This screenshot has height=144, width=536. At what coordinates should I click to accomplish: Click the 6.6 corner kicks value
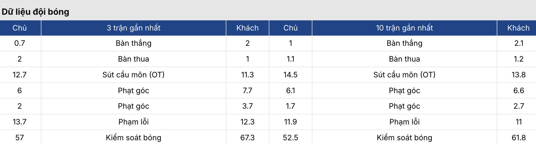tap(518, 90)
